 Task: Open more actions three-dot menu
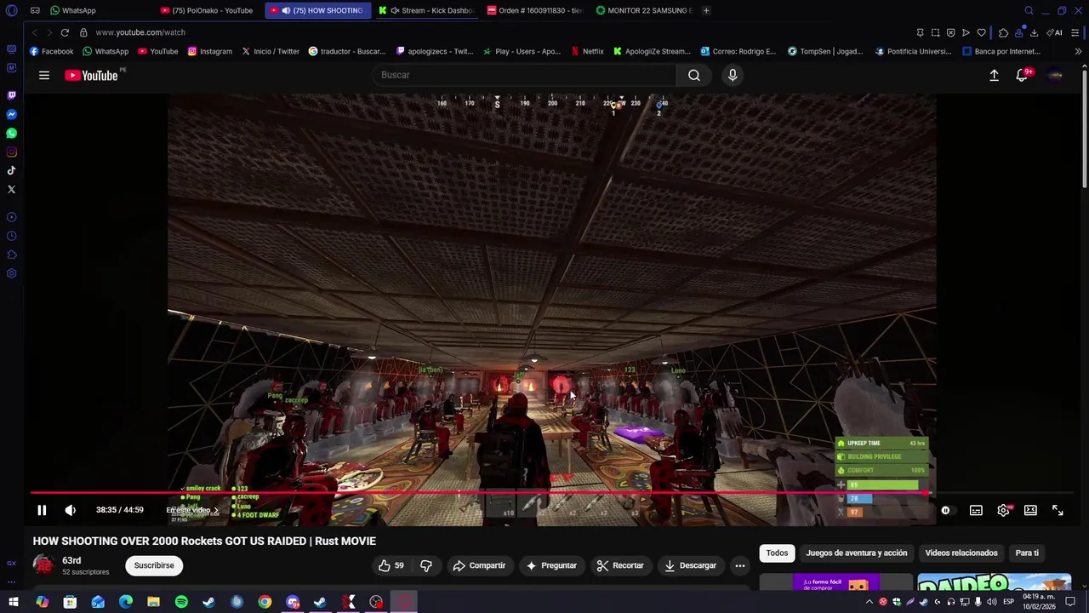[x=740, y=565]
